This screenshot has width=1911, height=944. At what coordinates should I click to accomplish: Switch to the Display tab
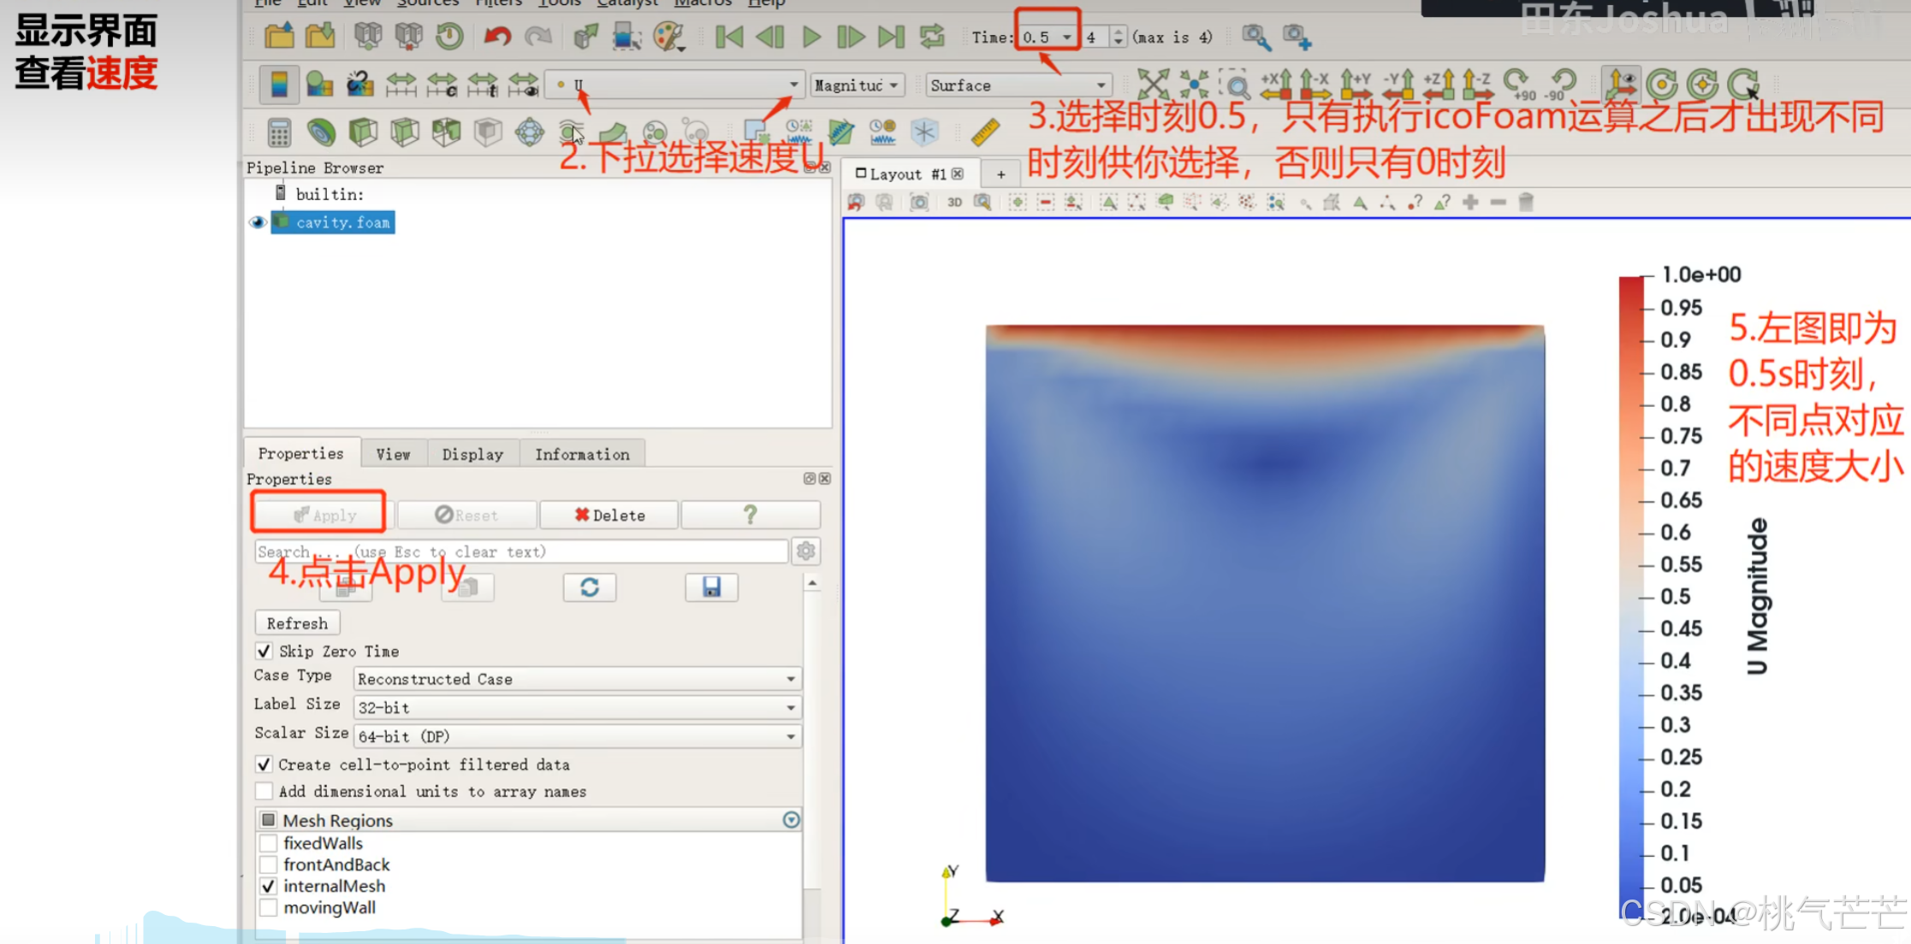click(472, 454)
